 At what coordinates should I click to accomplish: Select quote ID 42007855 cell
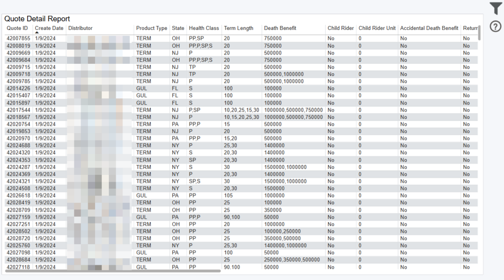(18, 38)
